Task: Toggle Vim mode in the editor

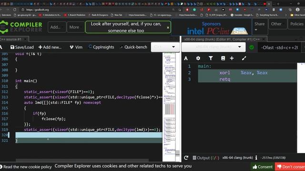Action: (x=76, y=47)
